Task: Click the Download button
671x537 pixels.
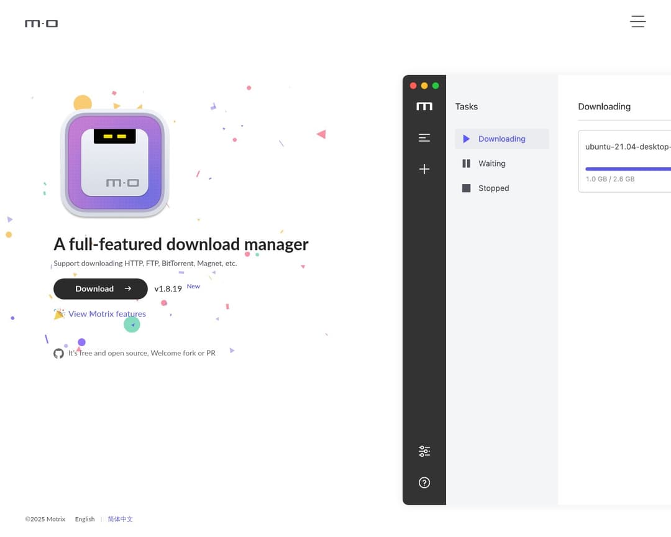Action: [x=101, y=288]
